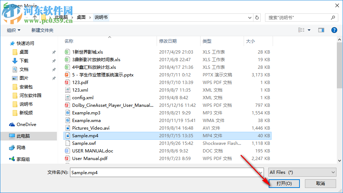
Task: Sort by 类型 column header
Action: 207,41
